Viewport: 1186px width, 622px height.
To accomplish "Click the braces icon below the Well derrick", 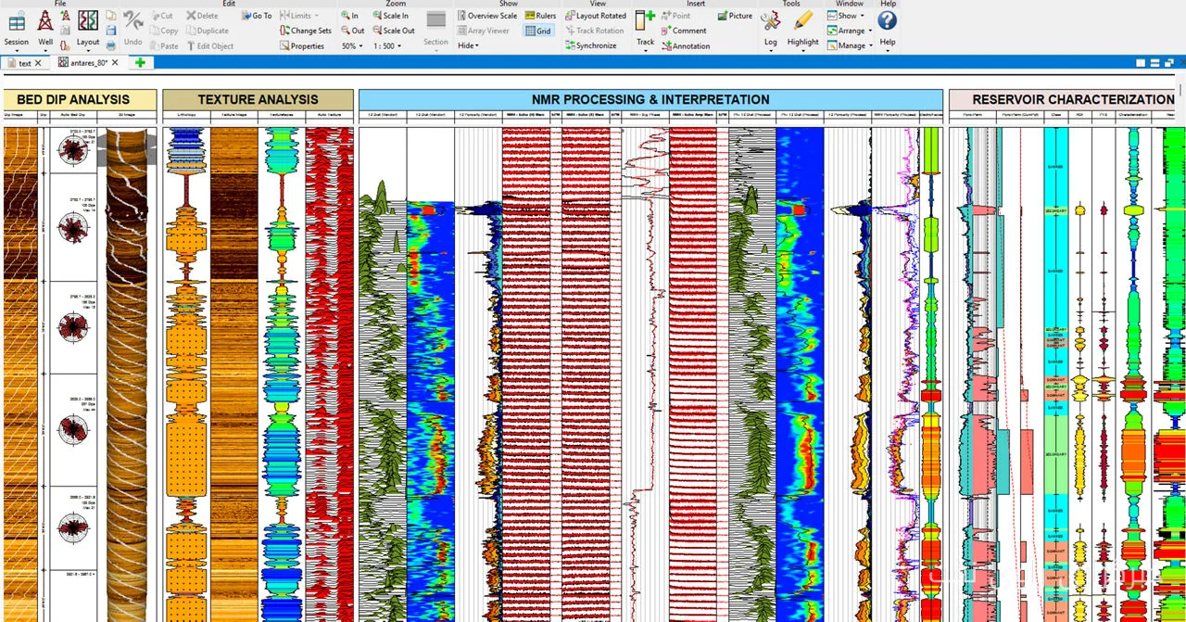I will pos(66,45).
